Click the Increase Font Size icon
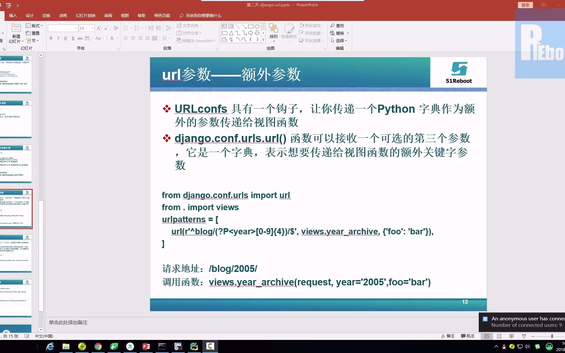Viewport: 565px width, 353px height. pos(99,28)
